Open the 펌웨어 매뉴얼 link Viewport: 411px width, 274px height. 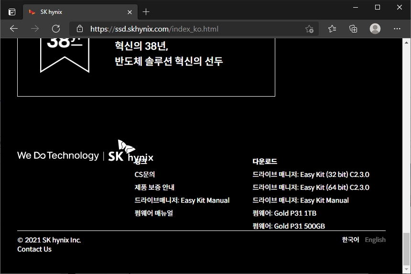(x=153, y=213)
